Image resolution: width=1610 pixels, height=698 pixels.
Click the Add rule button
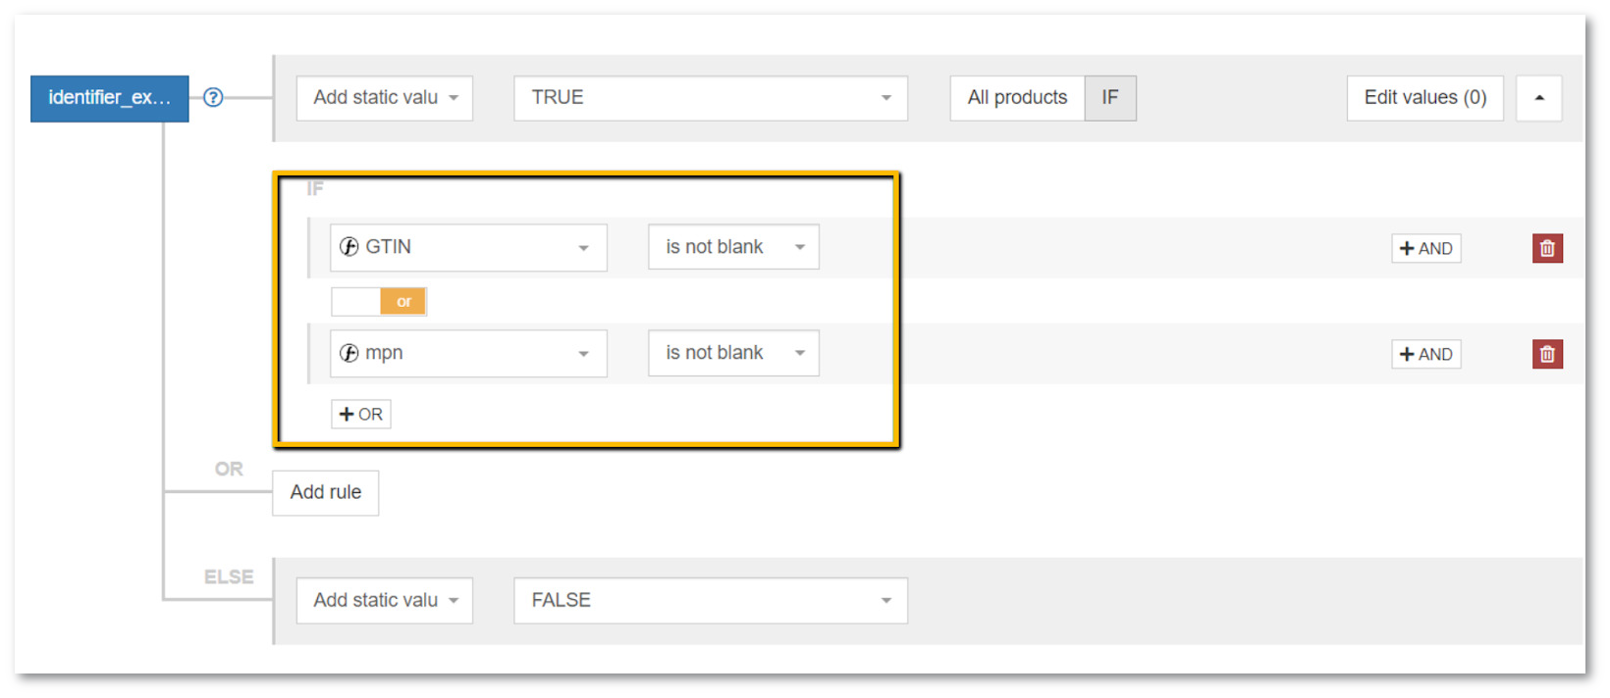325,493
